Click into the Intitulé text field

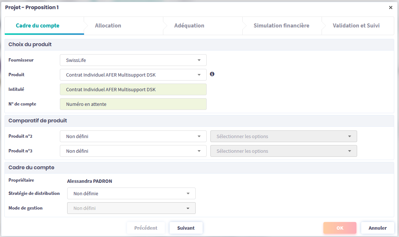pos(133,89)
